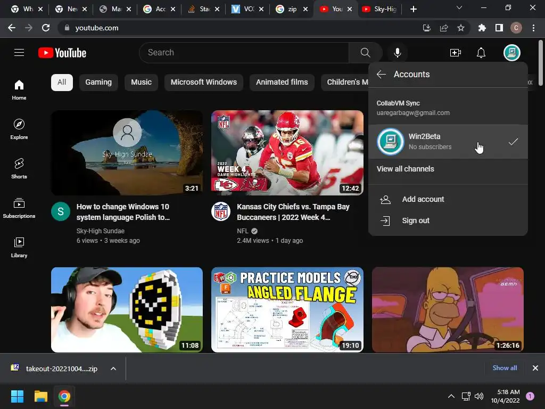The width and height of the screenshot is (545, 409).
Task: Open the Create video icon
Action: click(456, 53)
